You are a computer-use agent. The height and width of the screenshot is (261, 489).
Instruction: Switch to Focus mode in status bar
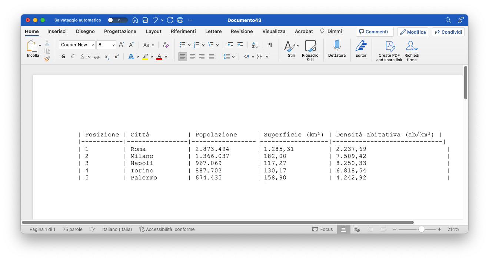322,229
